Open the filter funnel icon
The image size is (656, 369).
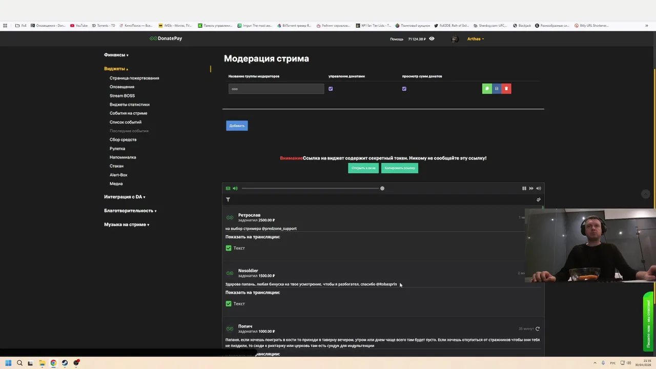coord(228,199)
